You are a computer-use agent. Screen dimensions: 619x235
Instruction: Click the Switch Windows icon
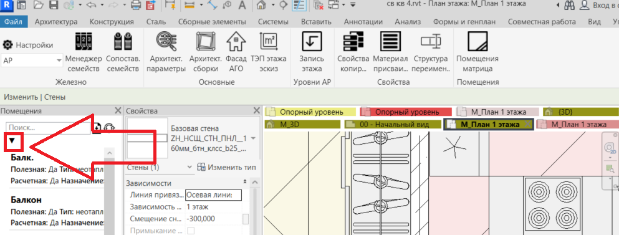coord(333,5)
